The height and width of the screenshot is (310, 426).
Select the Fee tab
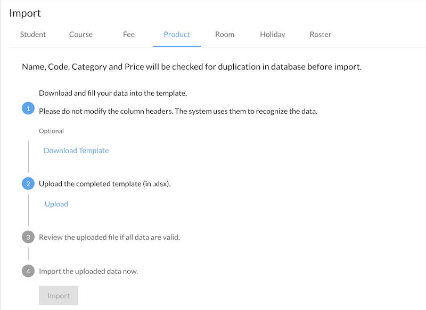click(x=129, y=35)
